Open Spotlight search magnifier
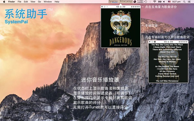This screenshot has width=194, height=121. (x=184, y=2)
